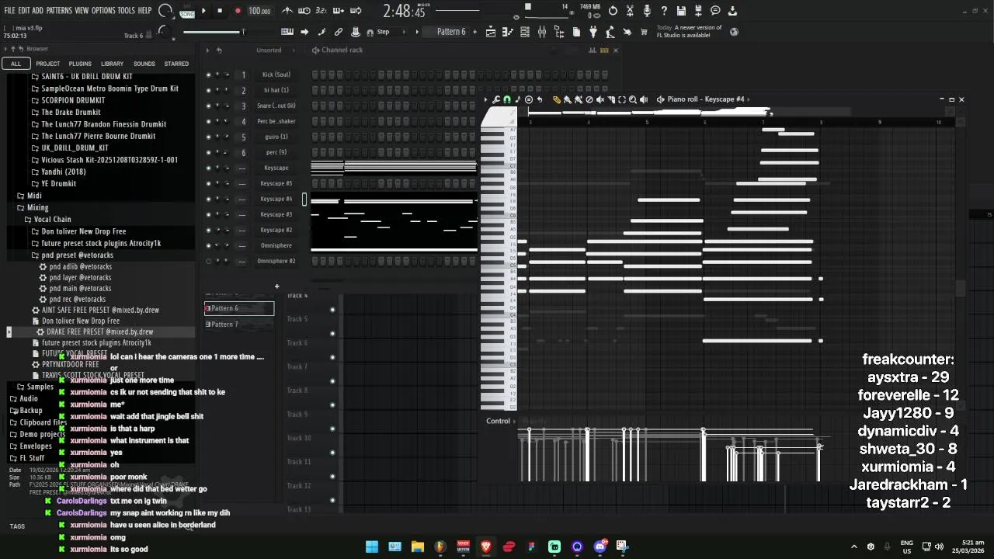Click piano roll vertical scrollbar
The width and height of the screenshot is (994, 559).
[961, 287]
